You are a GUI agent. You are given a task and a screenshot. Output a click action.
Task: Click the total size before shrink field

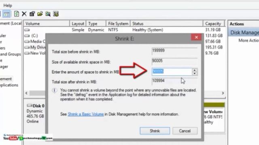click(x=174, y=51)
